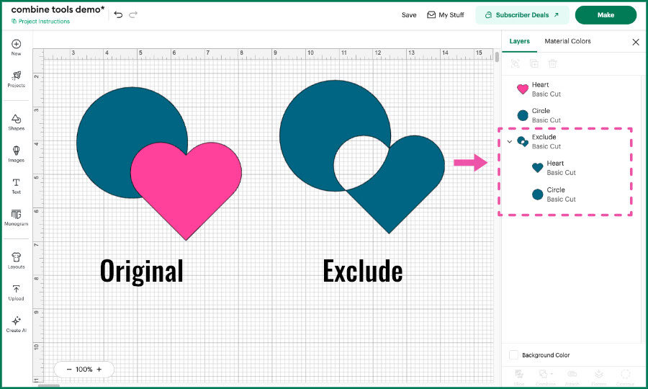Screen dimensions: 648x389
Task: Undo the last action
Action: 118,15
